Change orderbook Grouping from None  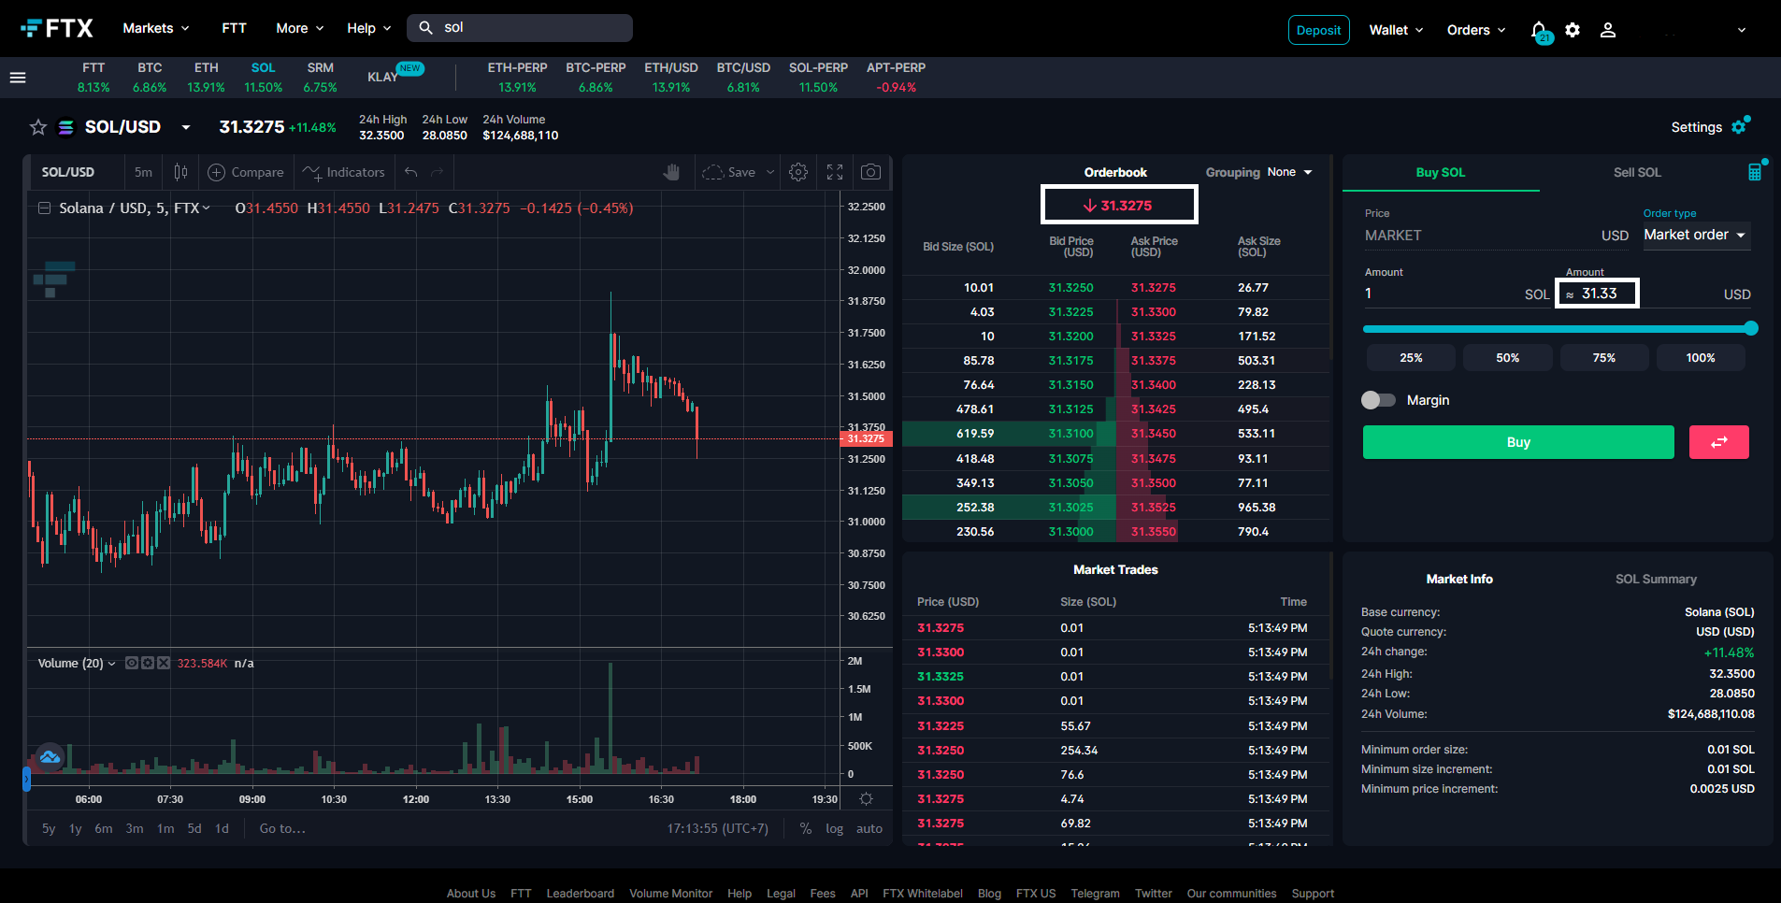click(1289, 172)
